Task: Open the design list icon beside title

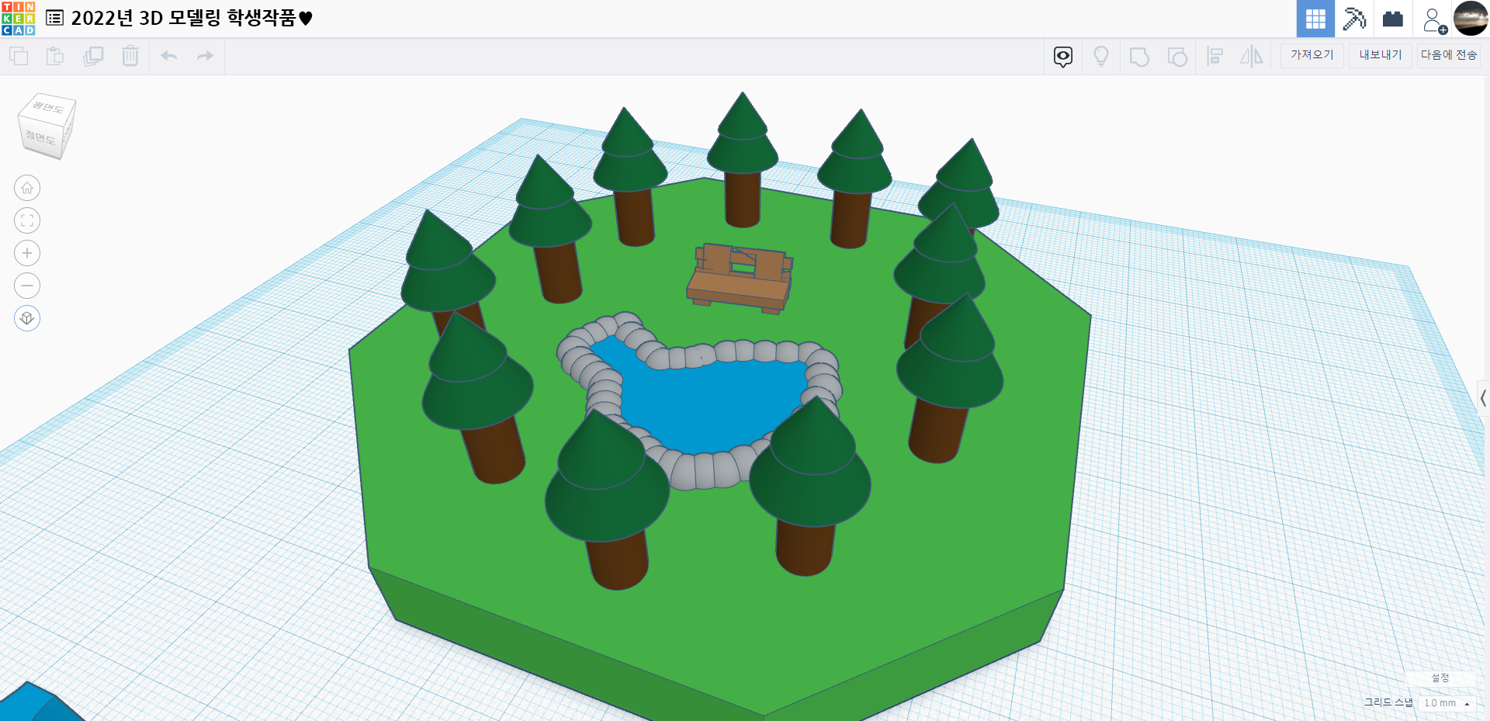Action: pyautogui.click(x=54, y=18)
